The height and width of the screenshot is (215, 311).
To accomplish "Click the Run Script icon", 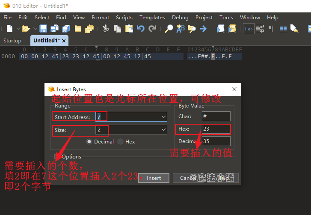I will coord(220,29).
